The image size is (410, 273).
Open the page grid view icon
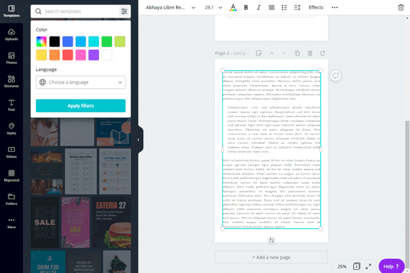coord(356,267)
